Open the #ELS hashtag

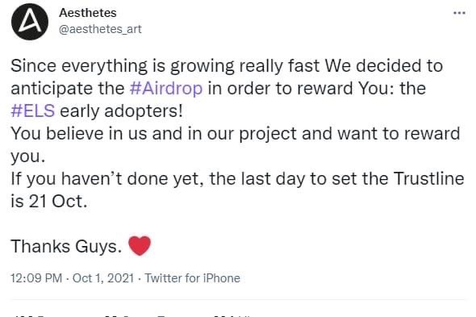pyautogui.click(x=33, y=111)
